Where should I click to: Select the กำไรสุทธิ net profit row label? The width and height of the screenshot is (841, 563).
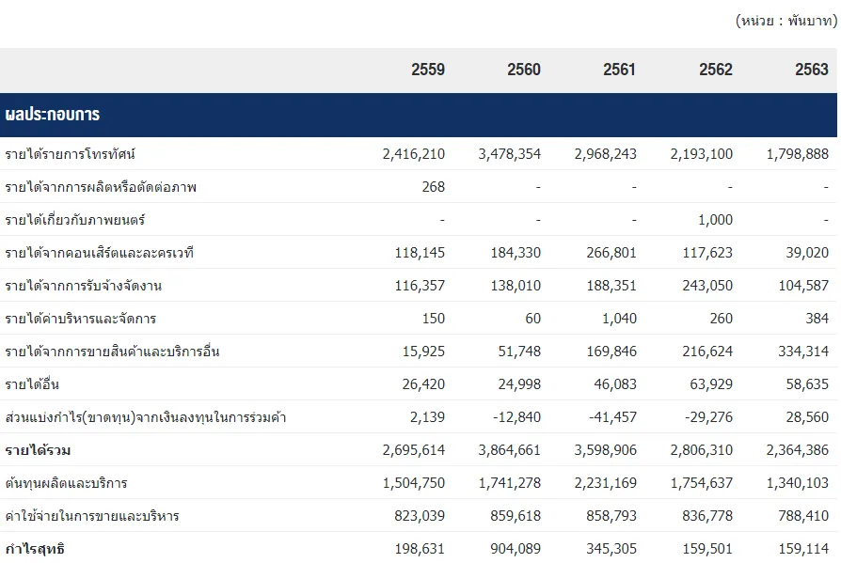(35, 549)
